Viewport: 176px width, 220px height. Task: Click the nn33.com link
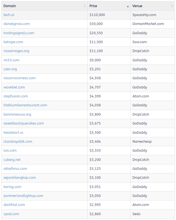click(11, 60)
